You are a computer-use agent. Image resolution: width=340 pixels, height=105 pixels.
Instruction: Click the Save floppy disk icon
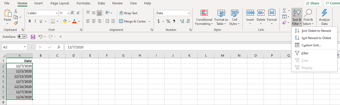[x=33, y=37]
